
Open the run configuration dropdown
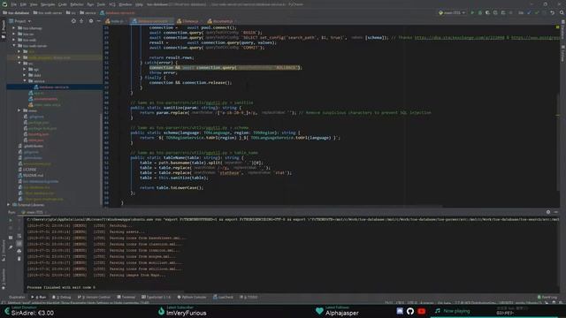(x=452, y=12)
